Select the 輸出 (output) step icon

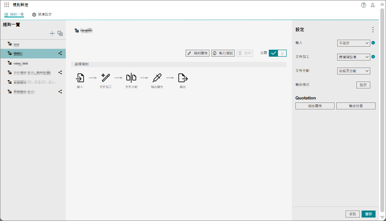tap(183, 78)
